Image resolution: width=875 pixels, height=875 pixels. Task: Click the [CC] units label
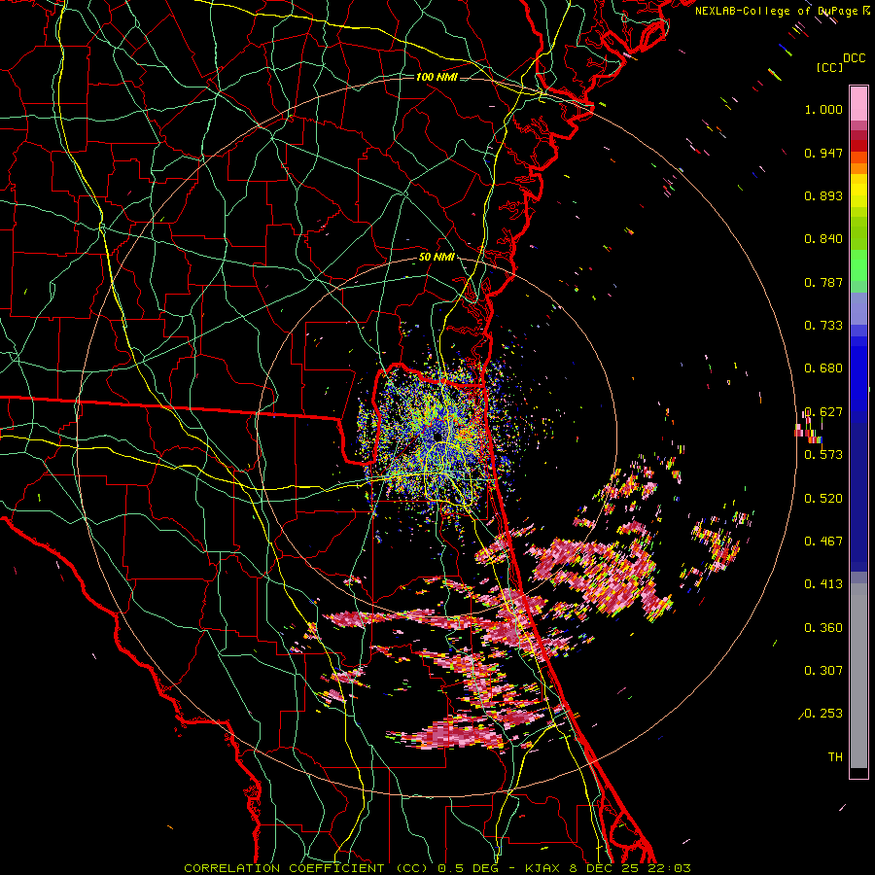pyautogui.click(x=829, y=67)
